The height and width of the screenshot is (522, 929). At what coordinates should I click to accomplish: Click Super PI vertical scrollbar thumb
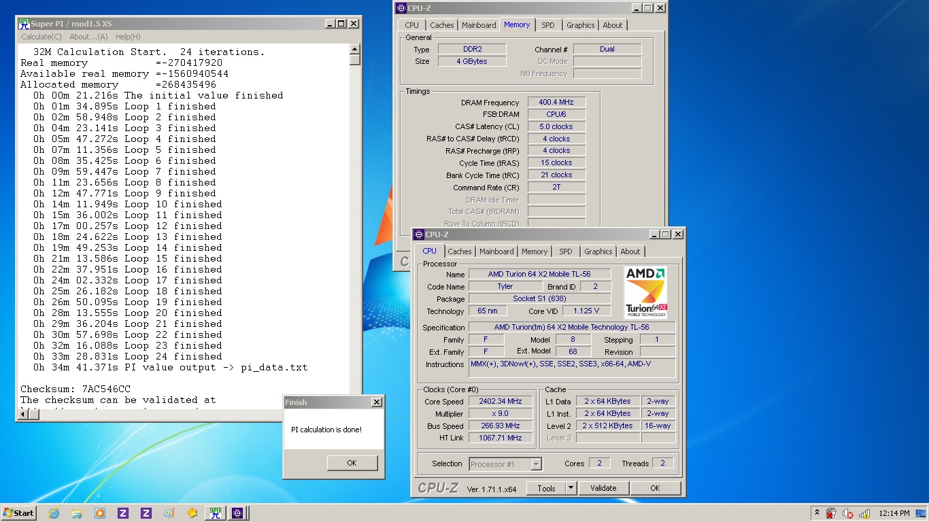coord(355,60)
